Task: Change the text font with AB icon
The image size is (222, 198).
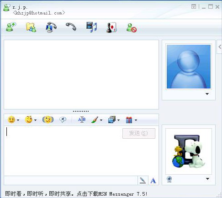Action: point(82,120)
